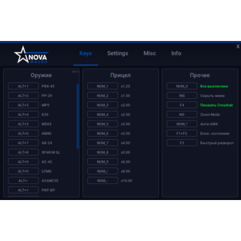Rebind NUM_5 key for x3.00 scope

[102, 124]
